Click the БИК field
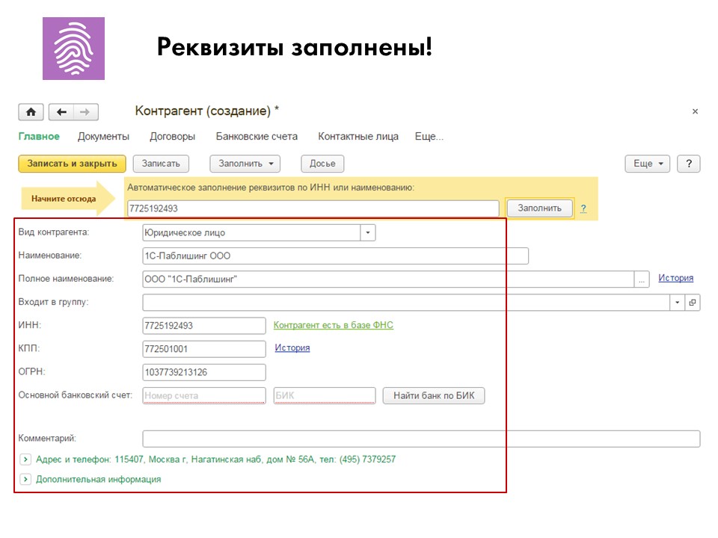 pos(325,396)
